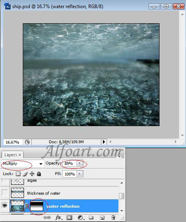Show the thickness of water layer
186x222 pixels.
pyautogui.click(x=4, y=193)
